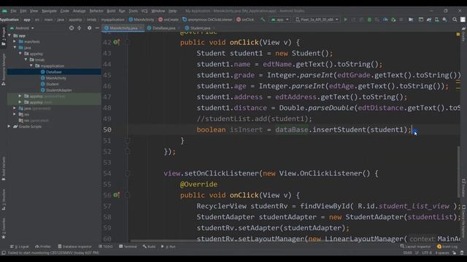Click the Attach Debugger to Process icon
This screenshot has height=262, width=467.
click(x=393, y=20)
